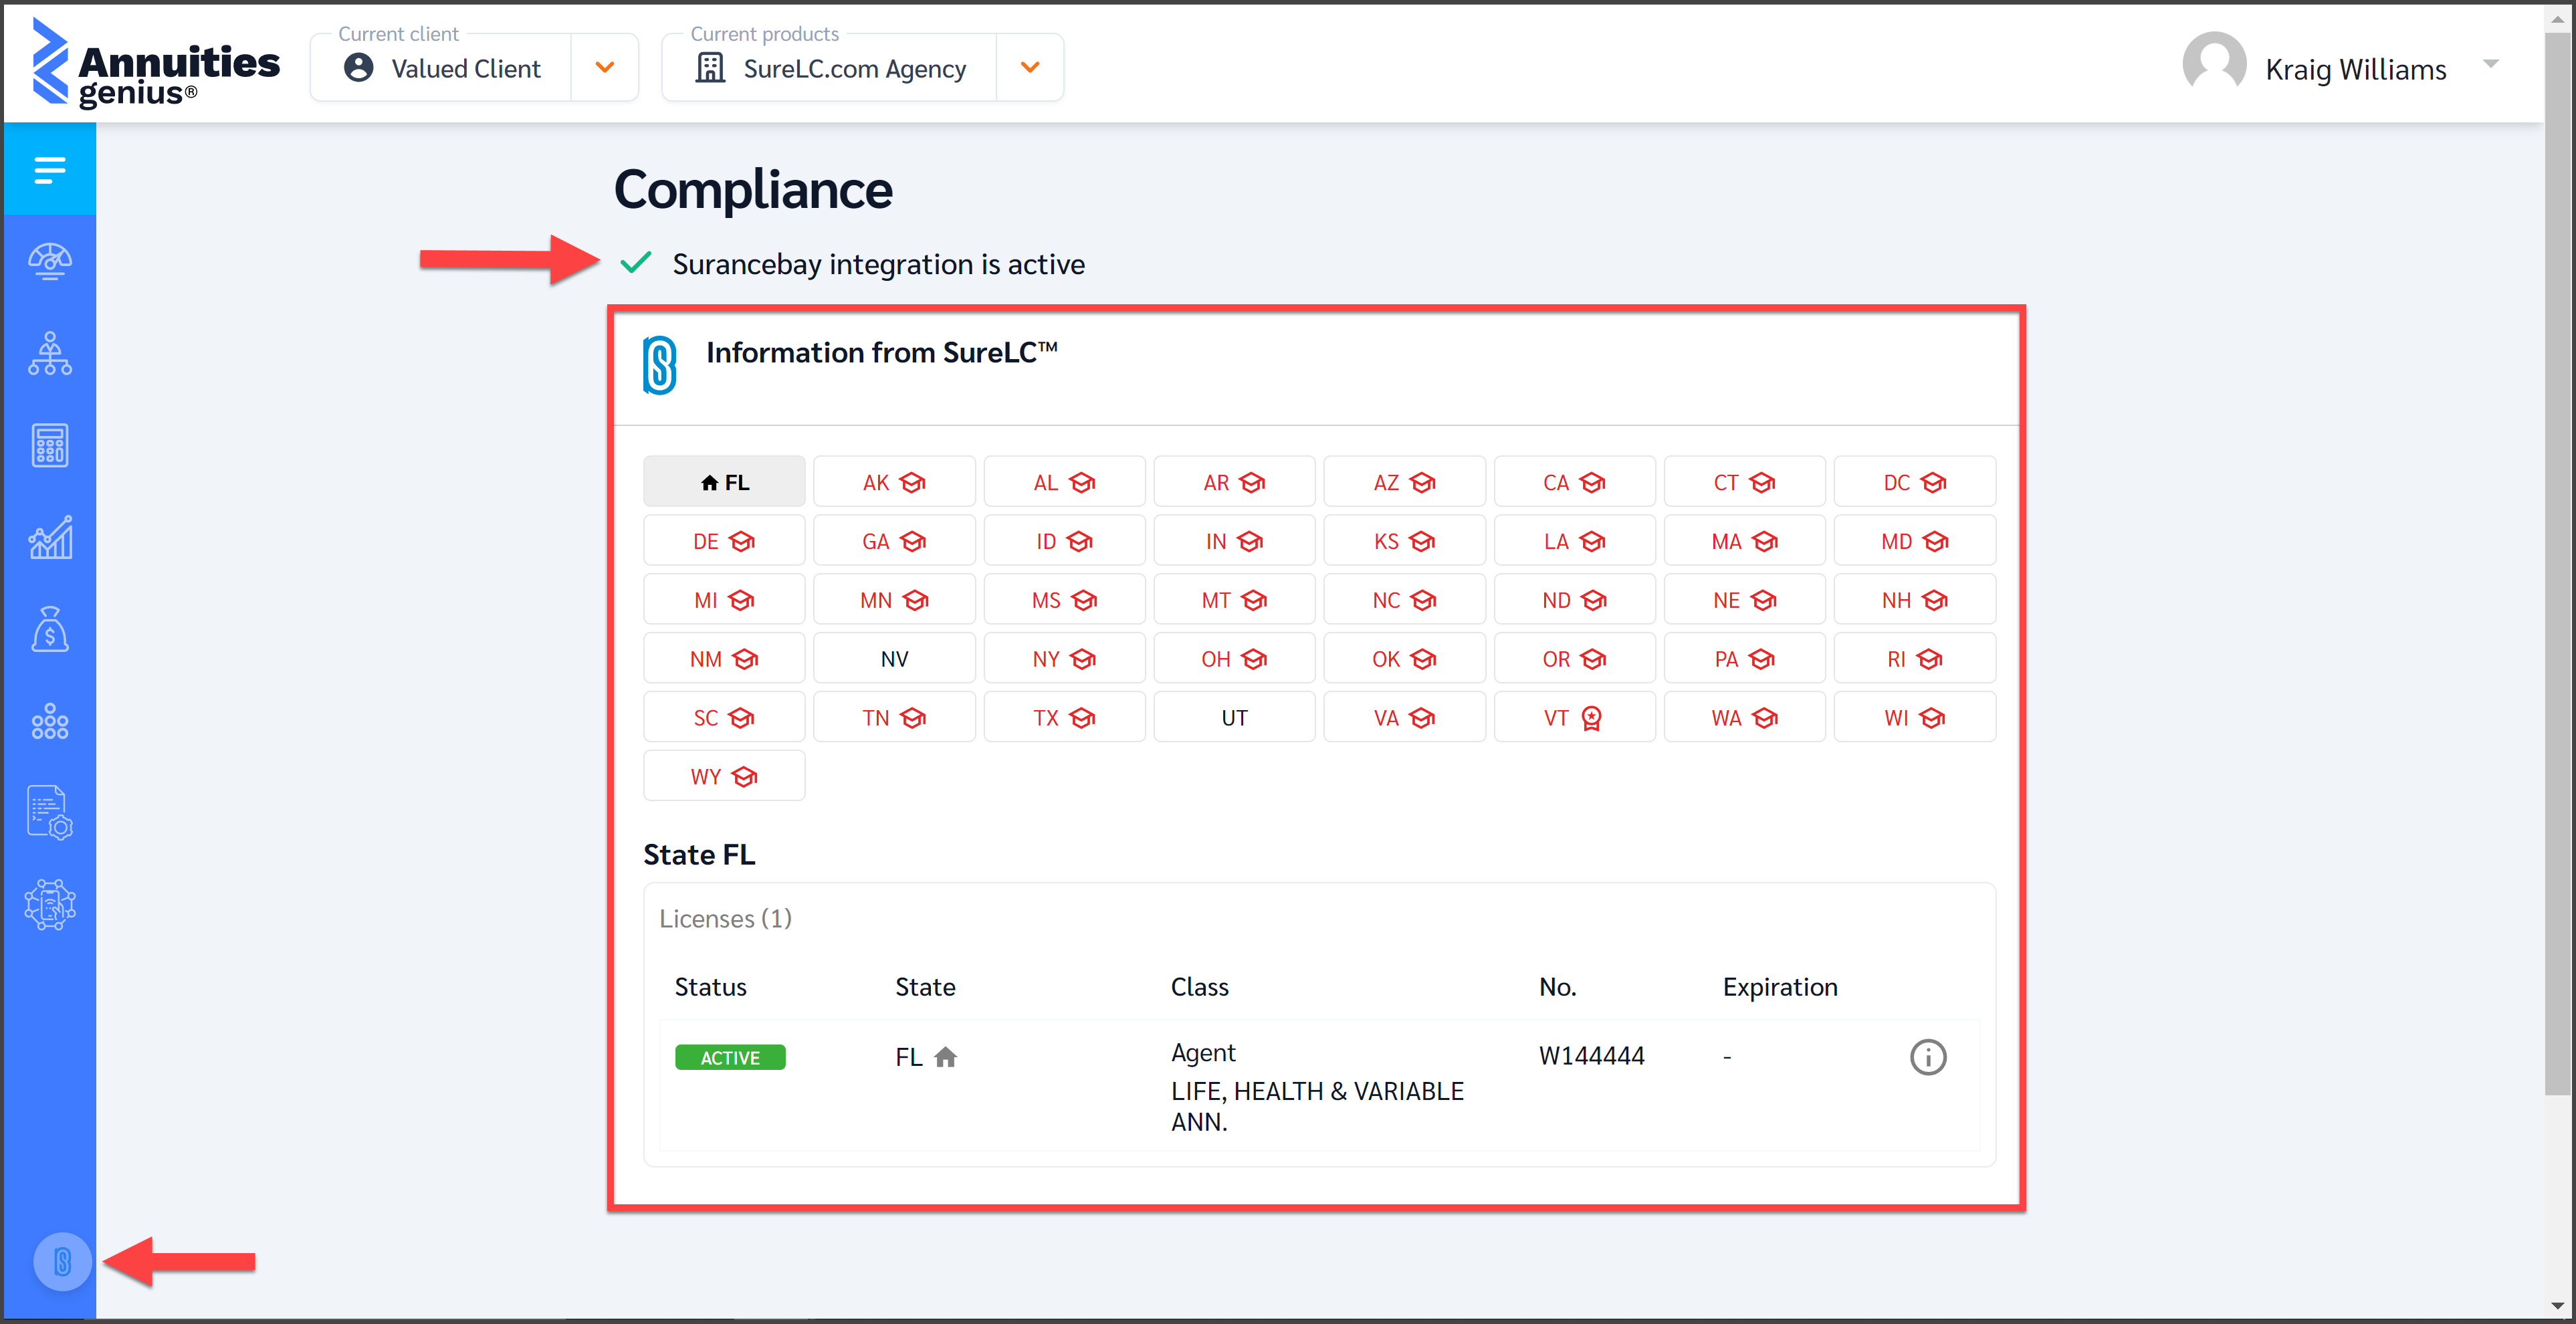Click the vertical scrollbar thumb

tap(2558, 565)
